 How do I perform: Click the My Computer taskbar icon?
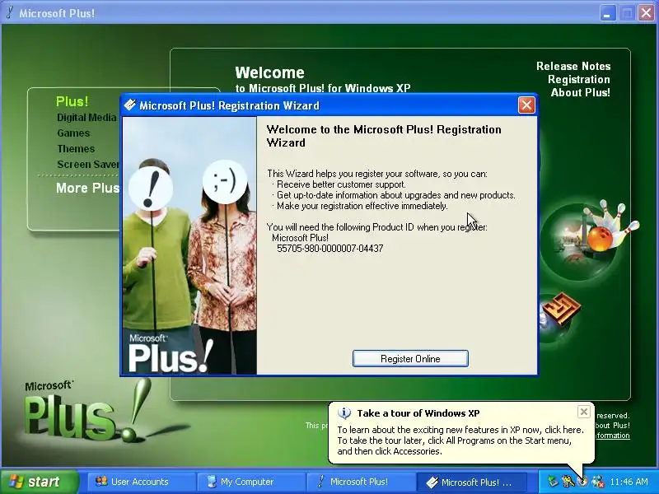212,482
